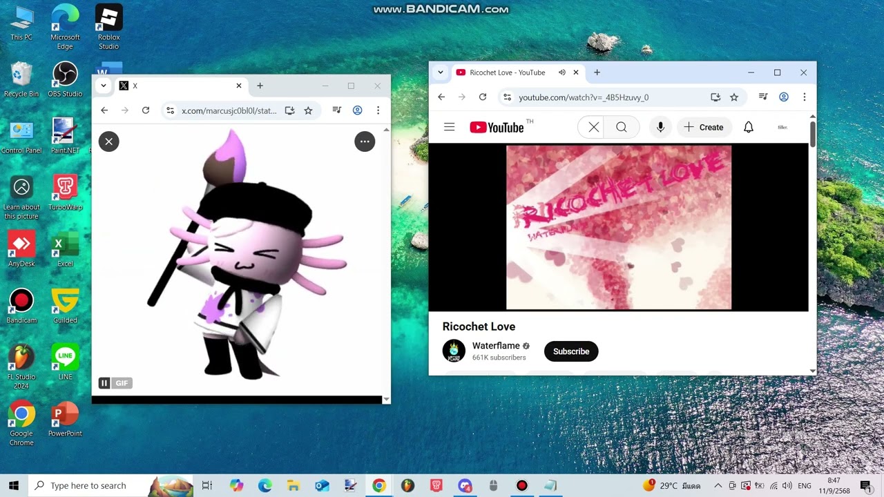
Task: Go back in the YouTube browser window
Action: point(441,97)
